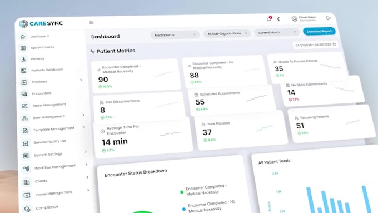Open the Current Month dropdown
The width and height of the screenshot is (378, 213).
pyautogui.click(x=277, y=32)
